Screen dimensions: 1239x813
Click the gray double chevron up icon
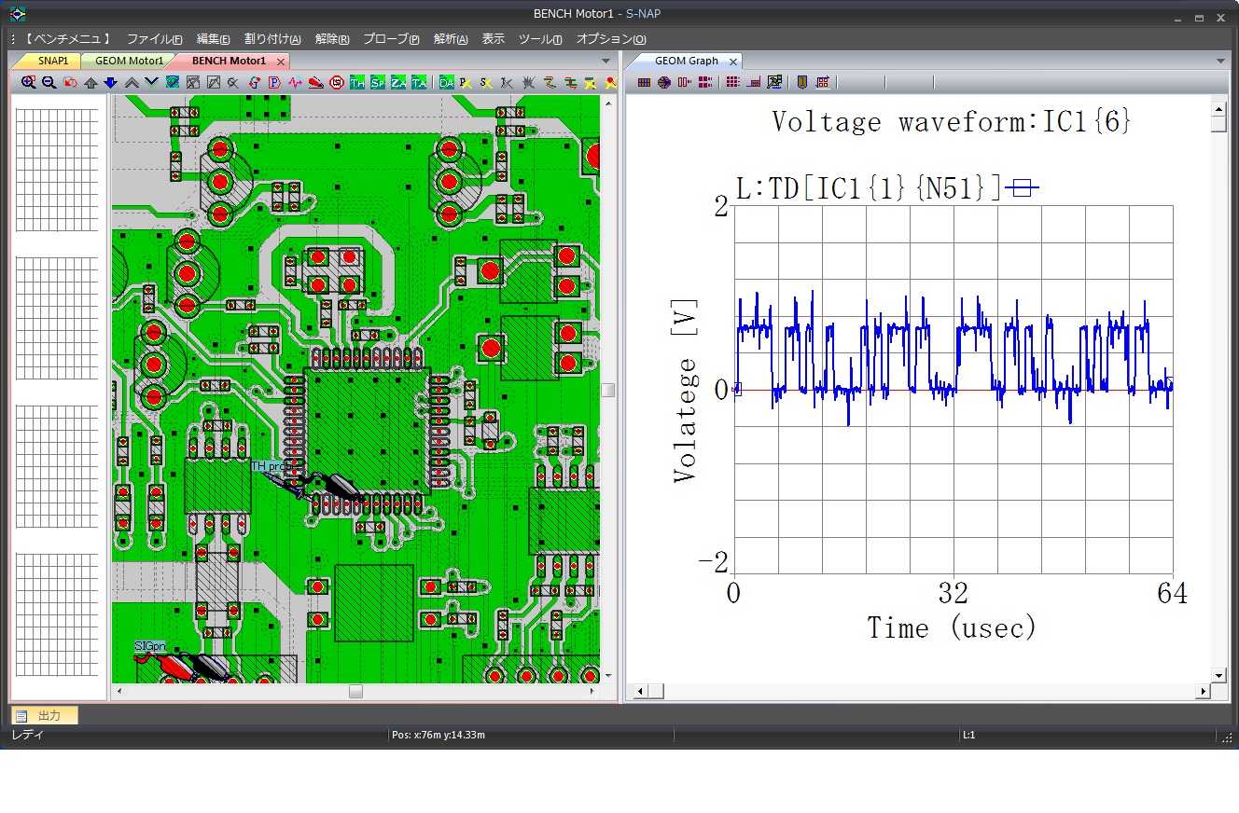[x=132, y=82]
